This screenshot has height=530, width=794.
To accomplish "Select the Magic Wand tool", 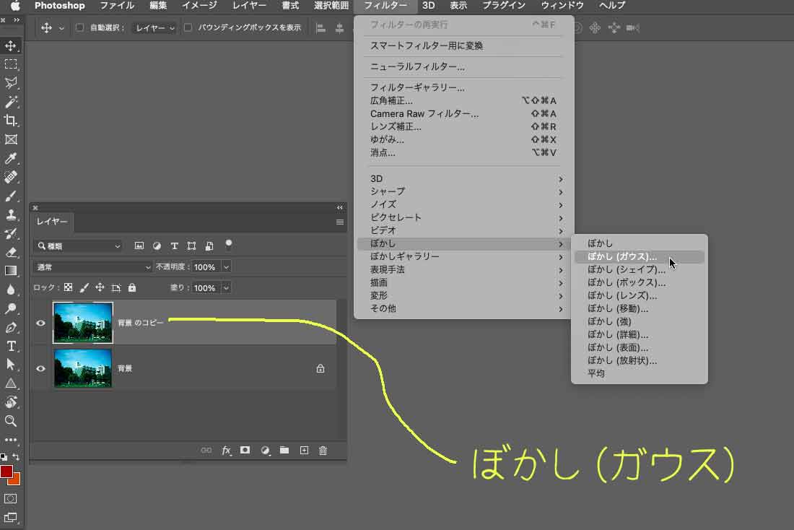I will 11,102.
